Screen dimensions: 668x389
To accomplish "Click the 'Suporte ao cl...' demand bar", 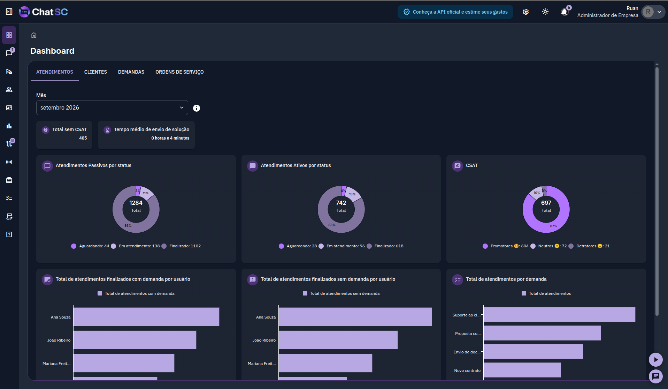I will pyautogui.click(x=559, y=315).
